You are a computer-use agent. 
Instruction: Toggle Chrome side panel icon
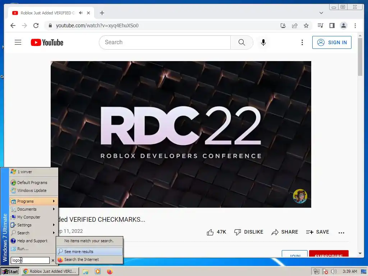[x=332, y=26]
